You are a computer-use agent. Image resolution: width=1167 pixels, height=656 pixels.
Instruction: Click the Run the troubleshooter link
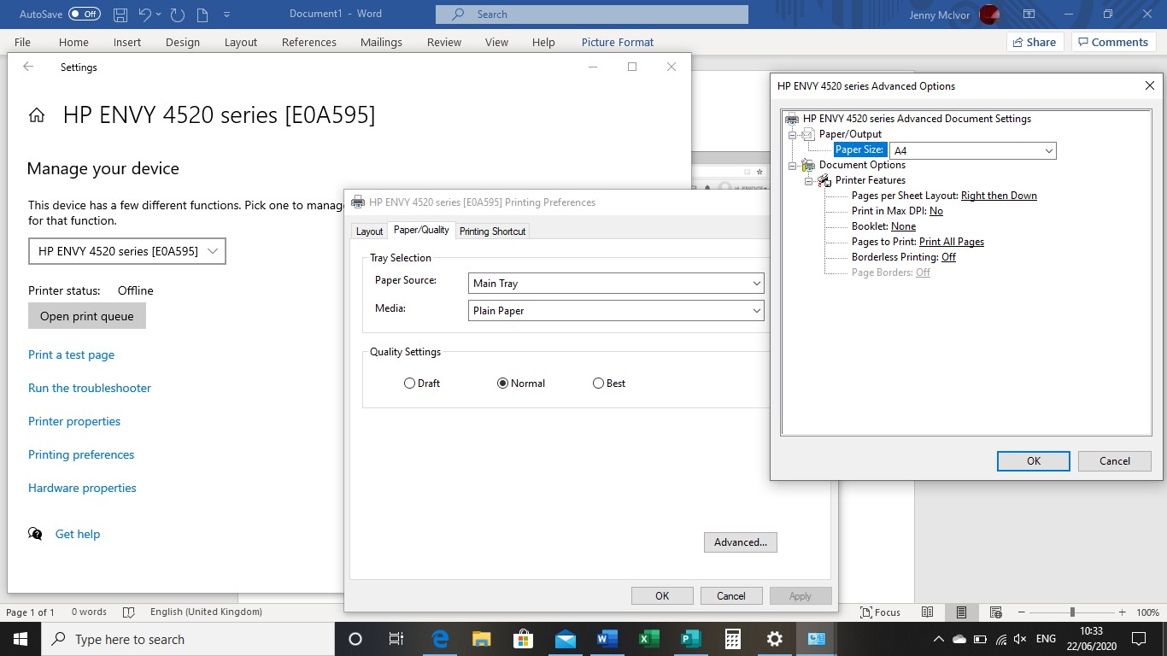pos(89,387)
